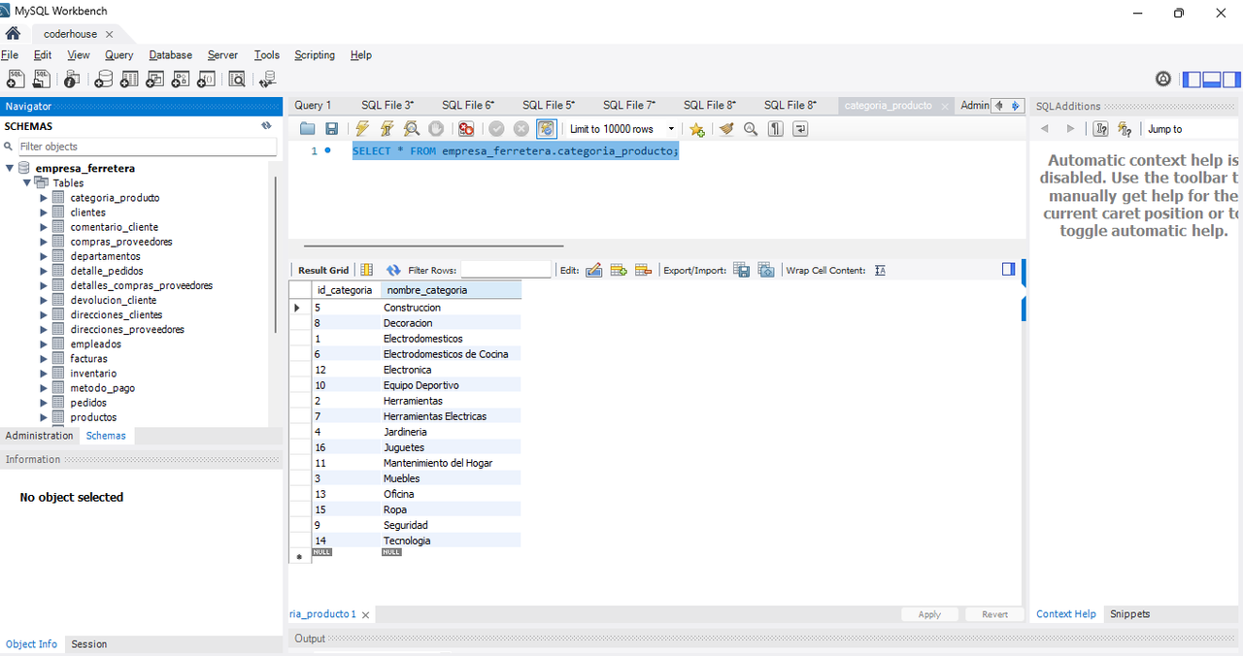Create a new function icon
This screenshot has width=1243, height=656.
click(208, 79)
